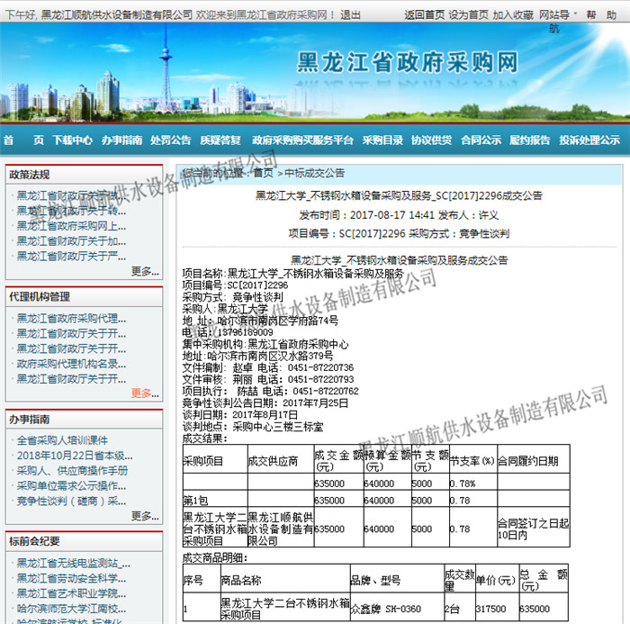Image resolution: width=630 pixels, height=624 pixels.
Task: Go to 办事指南 in the navigation bar
Action: click(x=121, y=140)
